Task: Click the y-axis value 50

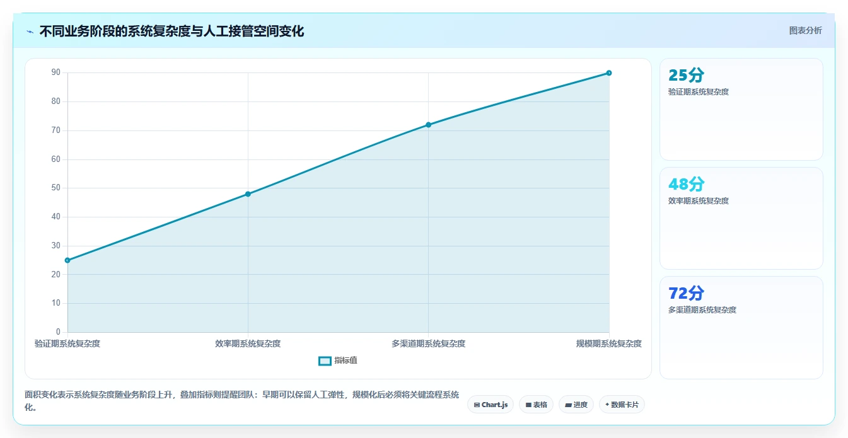Action: 56,188
